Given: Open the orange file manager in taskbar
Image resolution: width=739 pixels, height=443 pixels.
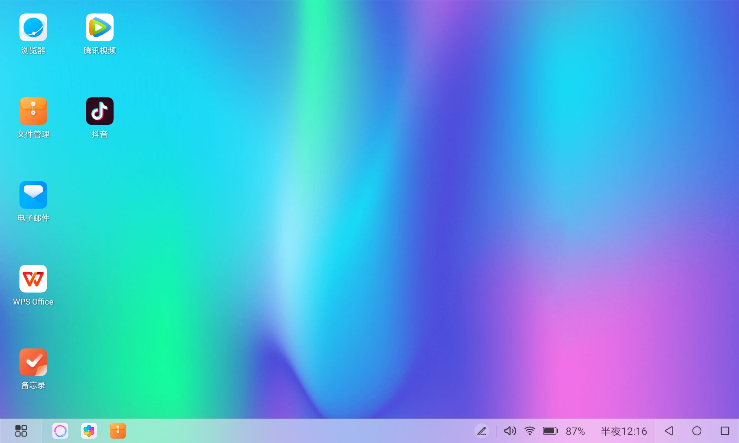Looking at the screenshot, I should [x=118, y=431].
